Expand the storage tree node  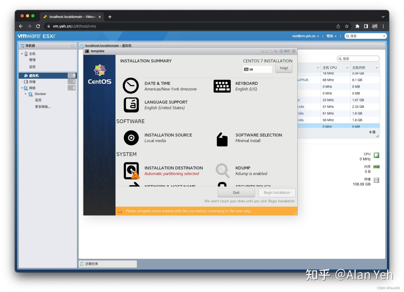[x=22, y=82]
